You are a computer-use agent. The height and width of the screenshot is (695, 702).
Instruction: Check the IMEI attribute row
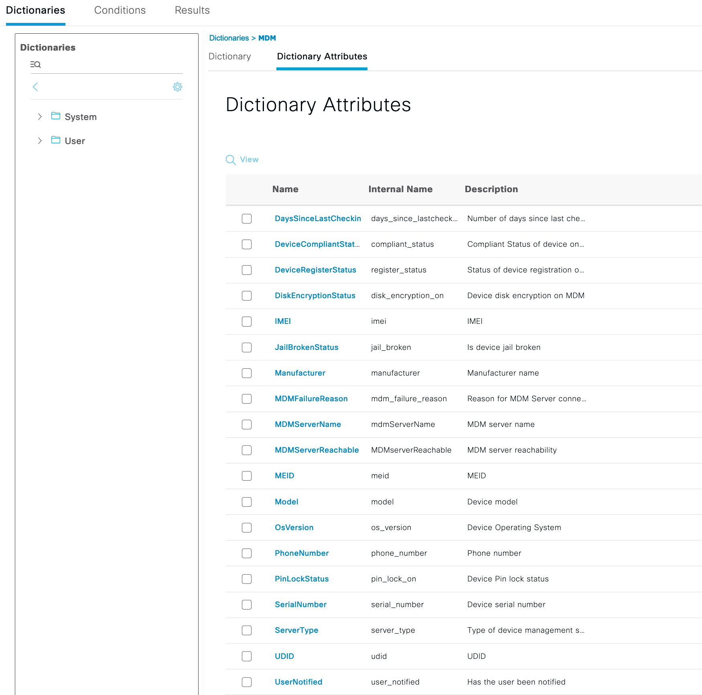[x=246, y=321]
